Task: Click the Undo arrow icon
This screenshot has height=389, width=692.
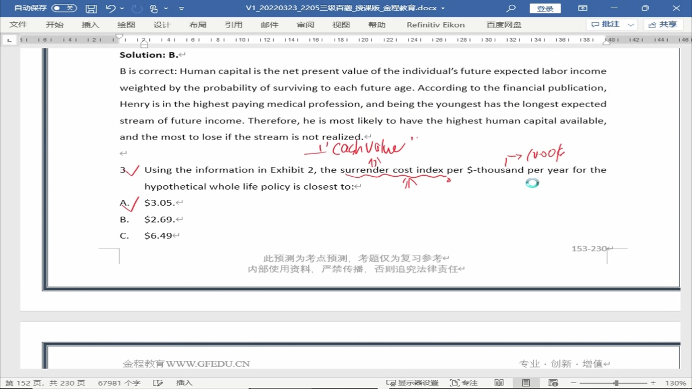Action: 110,9
